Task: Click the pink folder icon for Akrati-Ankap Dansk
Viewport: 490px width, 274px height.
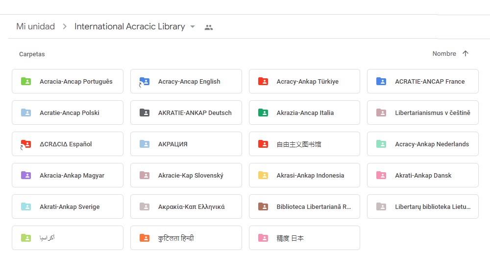Action: click(381, 175)
